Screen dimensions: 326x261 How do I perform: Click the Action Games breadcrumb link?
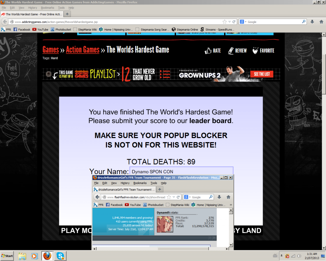coord(83,50)
